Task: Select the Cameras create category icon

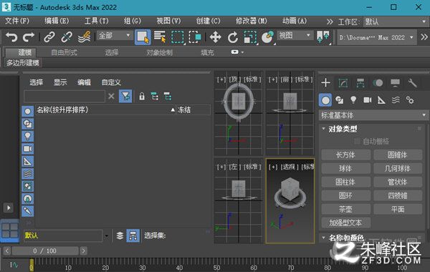Action: coord(368,100)
